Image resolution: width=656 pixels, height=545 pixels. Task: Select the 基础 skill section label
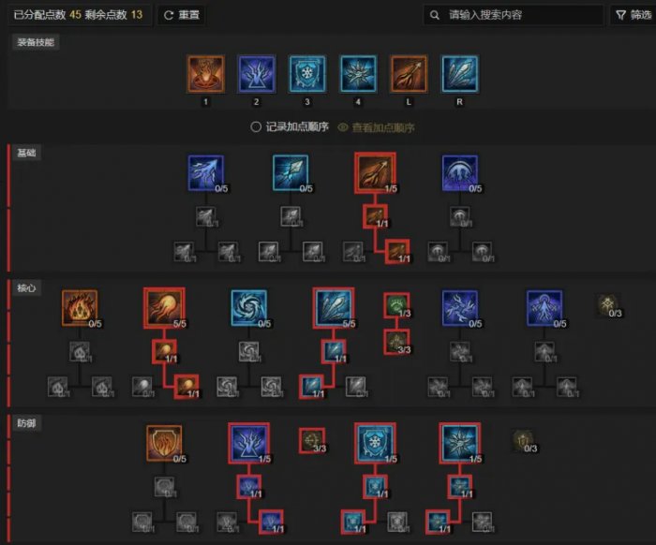point(26,153)
